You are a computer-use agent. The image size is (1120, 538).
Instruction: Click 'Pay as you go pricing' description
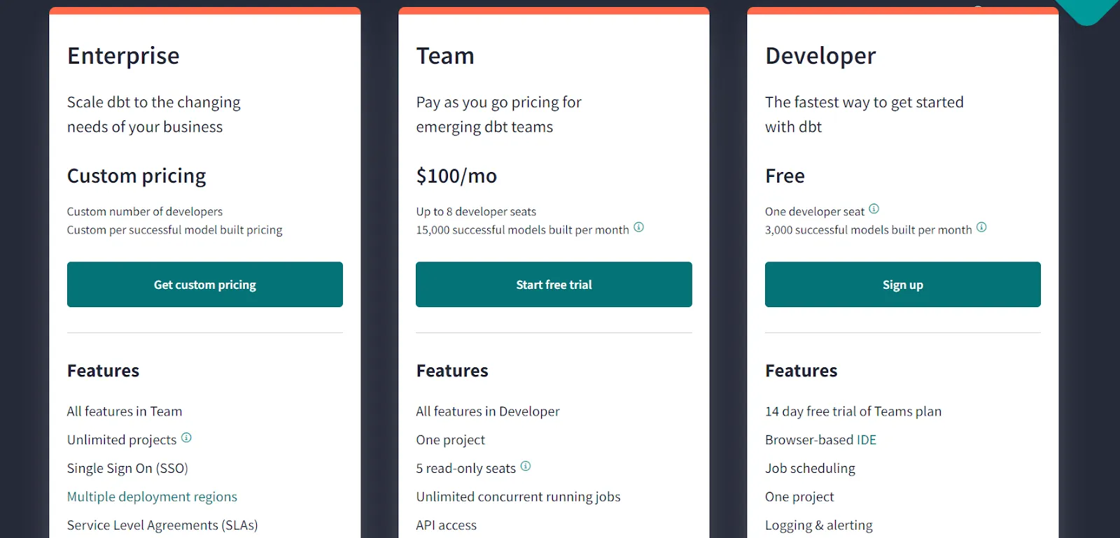(x=498, y=115)
